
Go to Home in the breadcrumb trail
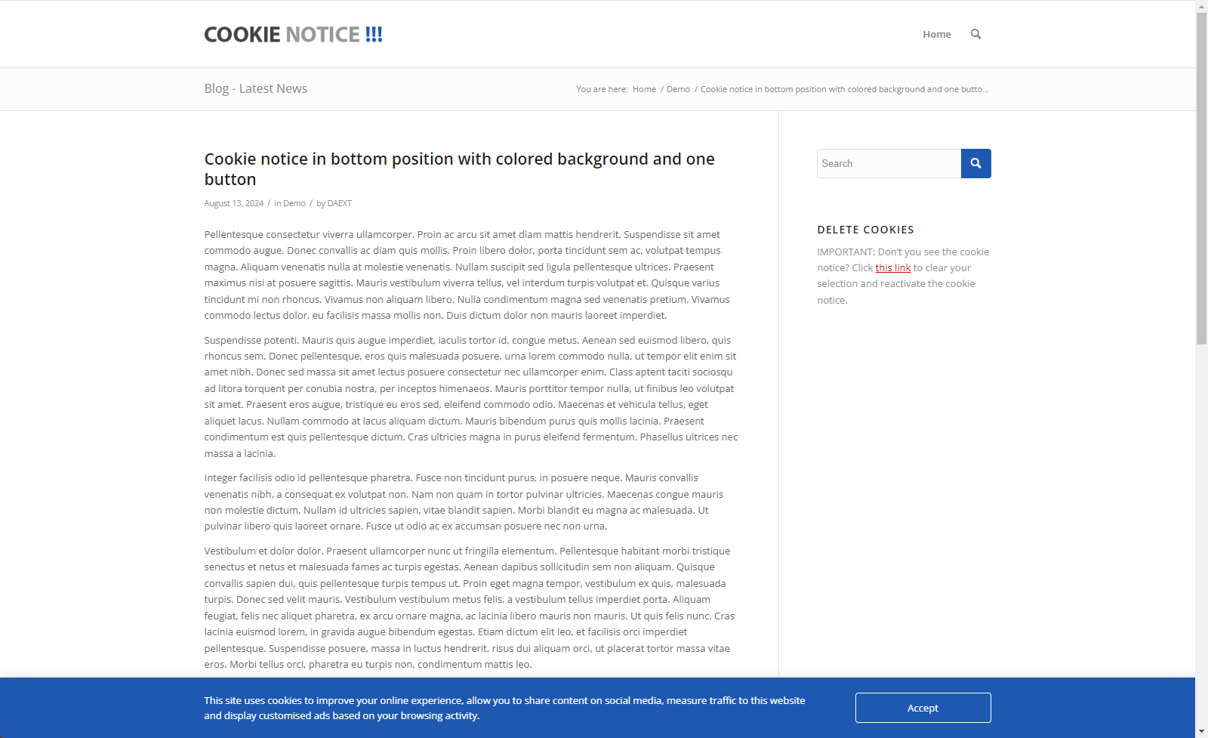point(644,89)
